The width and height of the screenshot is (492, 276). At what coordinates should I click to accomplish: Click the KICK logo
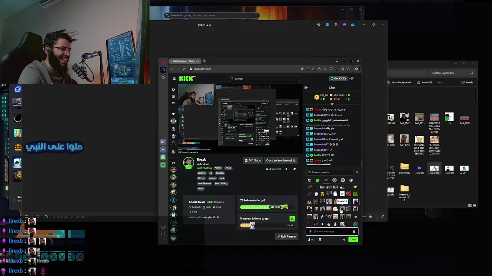[187, 79]
